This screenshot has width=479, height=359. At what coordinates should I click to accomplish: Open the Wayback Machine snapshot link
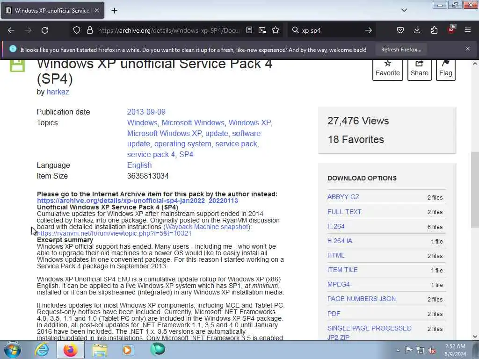pos(207,227)
